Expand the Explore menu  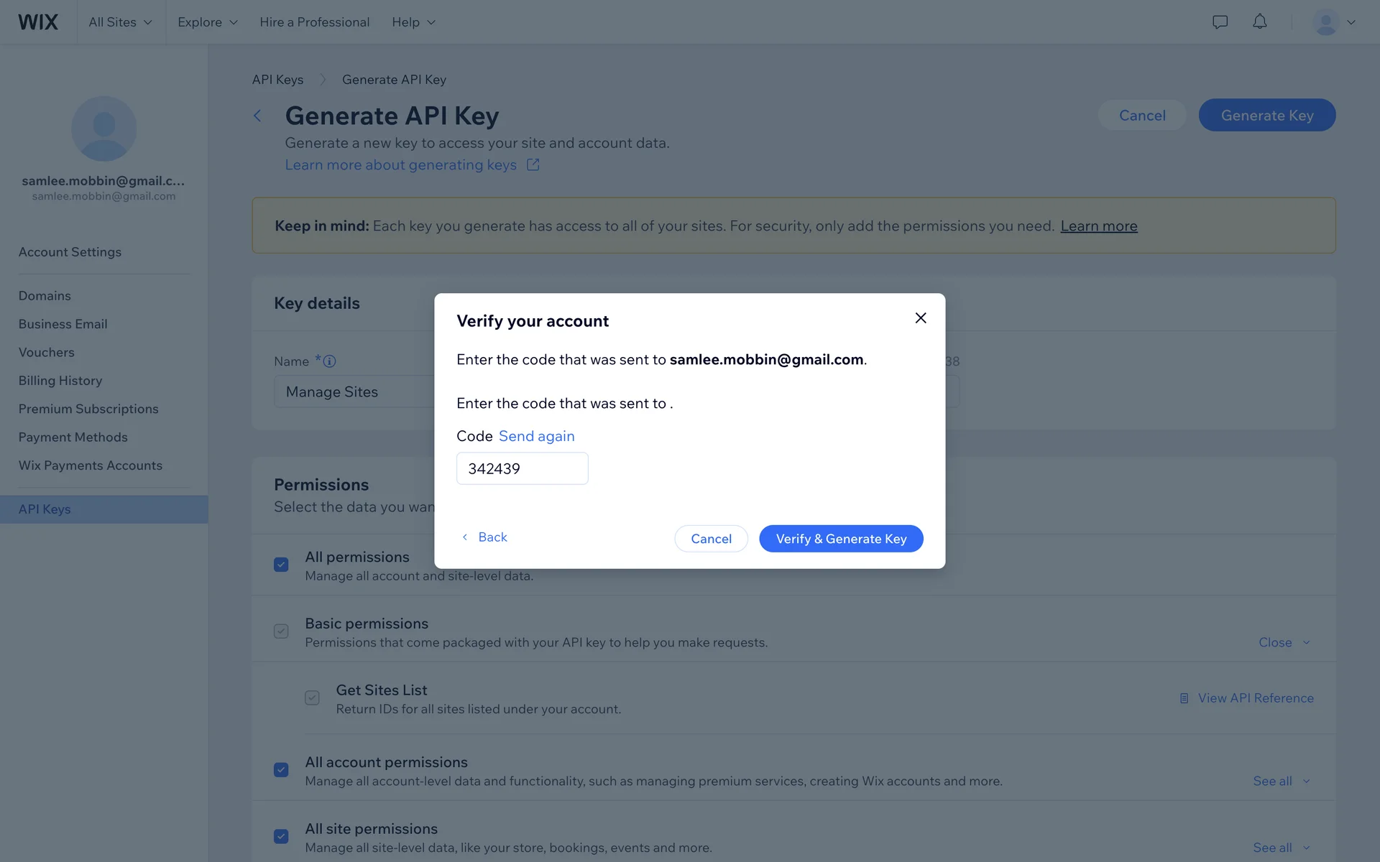(207, 22)
